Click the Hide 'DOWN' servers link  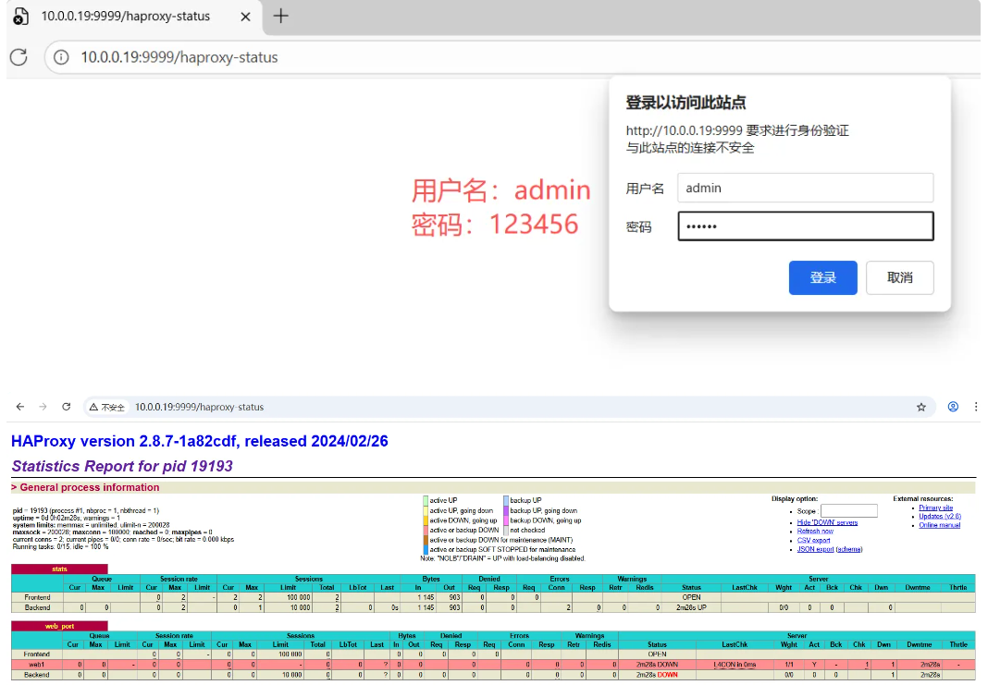(x=827, y=522)
